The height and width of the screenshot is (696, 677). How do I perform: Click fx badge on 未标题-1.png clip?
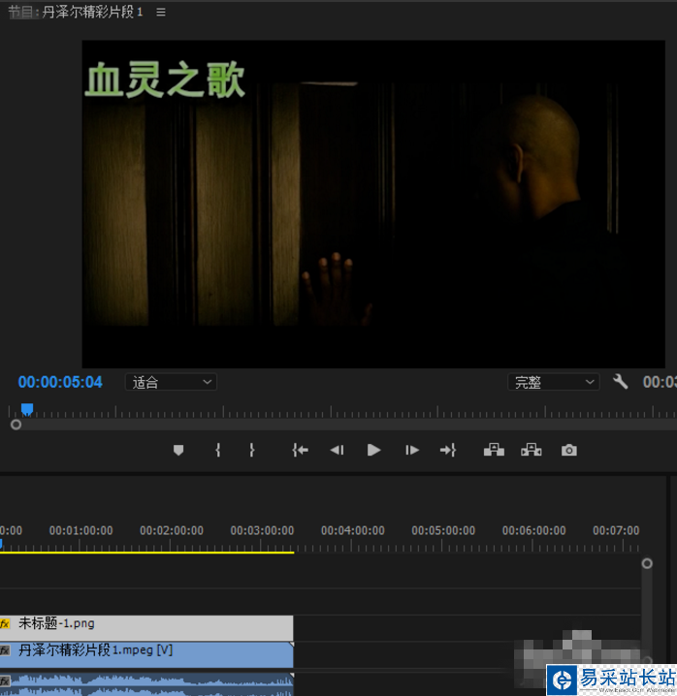(x=5, y=623)
